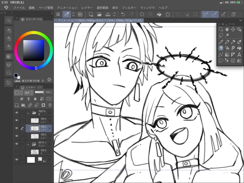Viewport: 244px width, 183px height.
Task: Select the Operation object cube tool
Action: click(239, 29)
